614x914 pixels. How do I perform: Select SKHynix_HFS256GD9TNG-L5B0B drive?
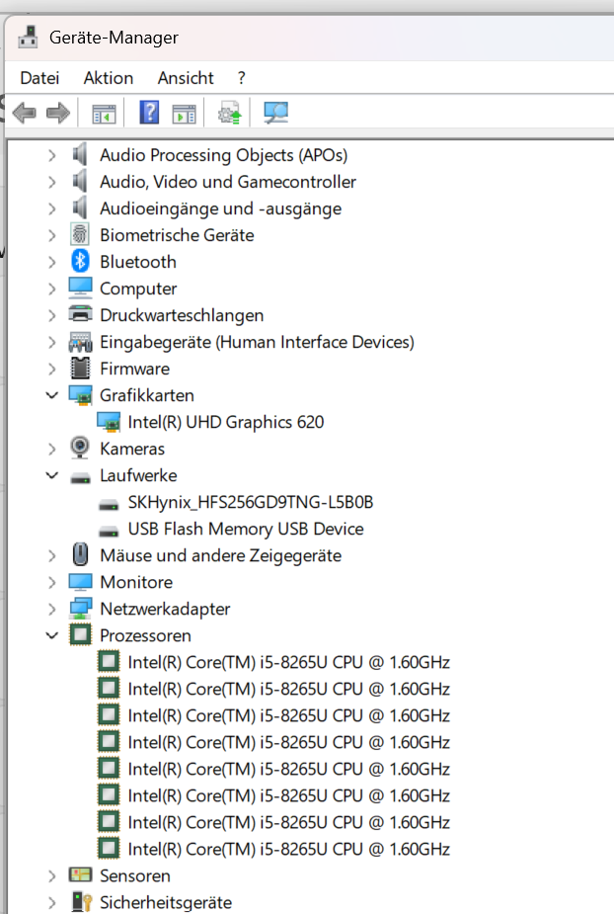point(251,503)
